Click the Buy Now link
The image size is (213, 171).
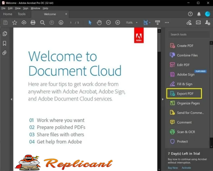173,168
